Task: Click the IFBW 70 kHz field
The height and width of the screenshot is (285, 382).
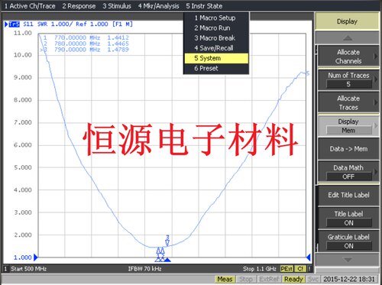Action: (144, 269)
